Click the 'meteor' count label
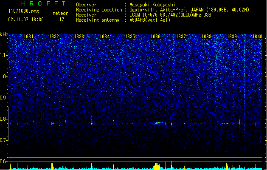The width and height of the screenshot is (267, 170). click(x=60, y=13)
